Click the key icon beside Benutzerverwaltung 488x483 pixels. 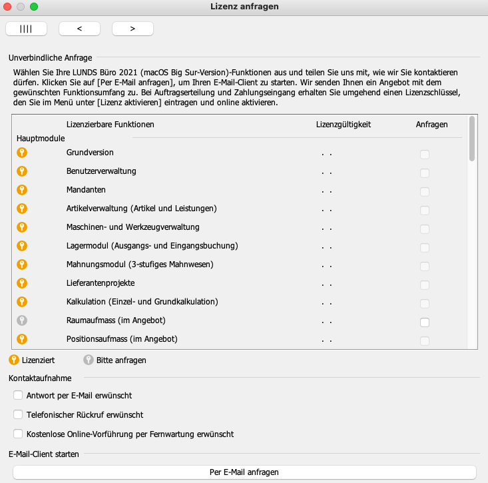(22, 171)
